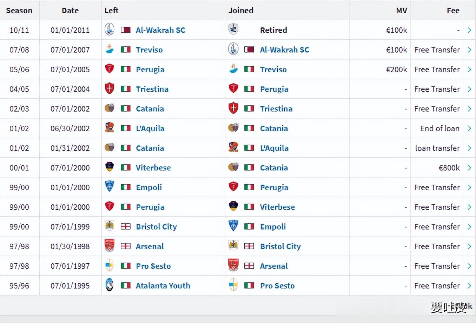Open the Al-Wakrah SC link in Left column
Viewport: 476px width, 323px height.
pyautogui.click(x=160, y=30)
